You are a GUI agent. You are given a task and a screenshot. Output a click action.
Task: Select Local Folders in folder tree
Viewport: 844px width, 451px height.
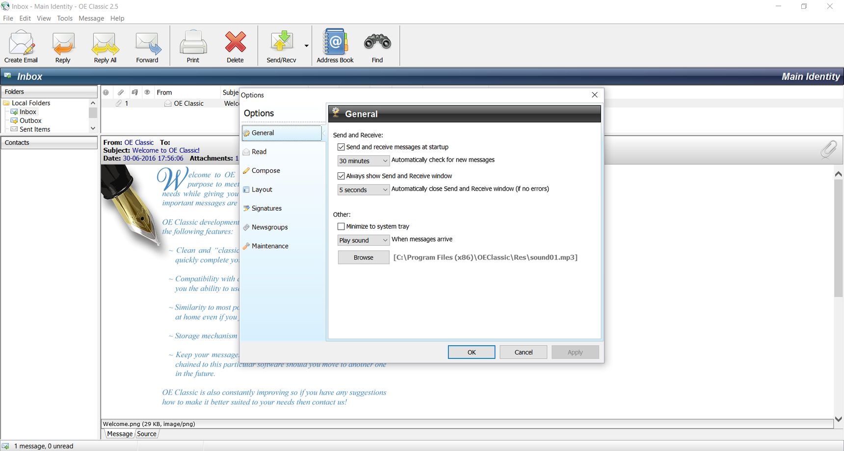31,103
